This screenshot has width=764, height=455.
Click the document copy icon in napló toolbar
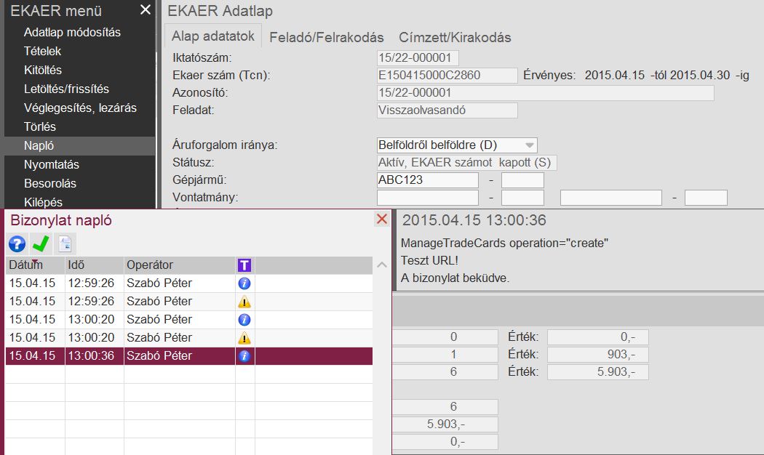pyautogui.click(x=65, y=243)
